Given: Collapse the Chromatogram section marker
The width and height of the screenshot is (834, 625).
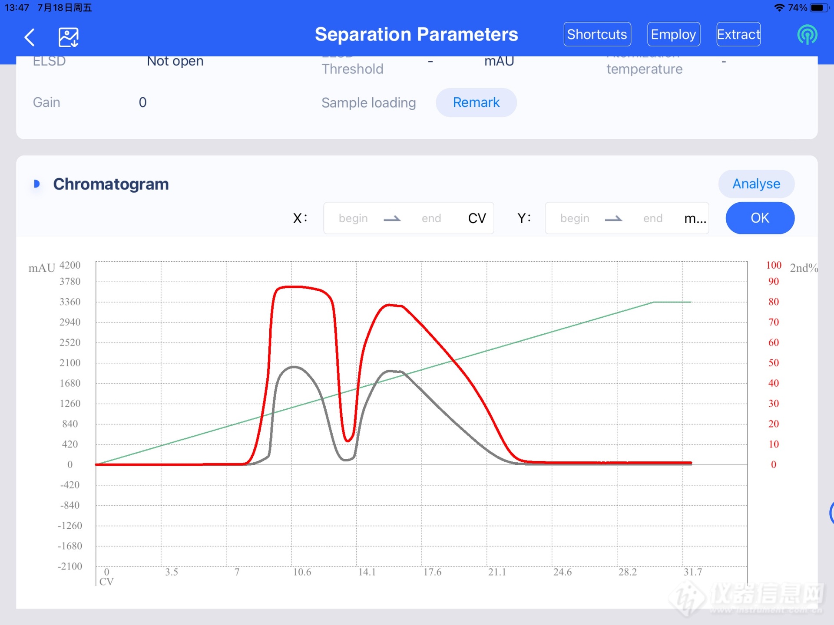Looking at the screenshot, I should click(37, 184).
